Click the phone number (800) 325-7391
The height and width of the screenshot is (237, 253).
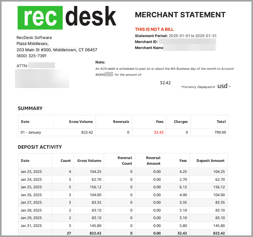point(31,56)
